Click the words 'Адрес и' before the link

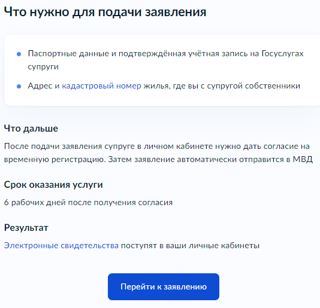44,86
